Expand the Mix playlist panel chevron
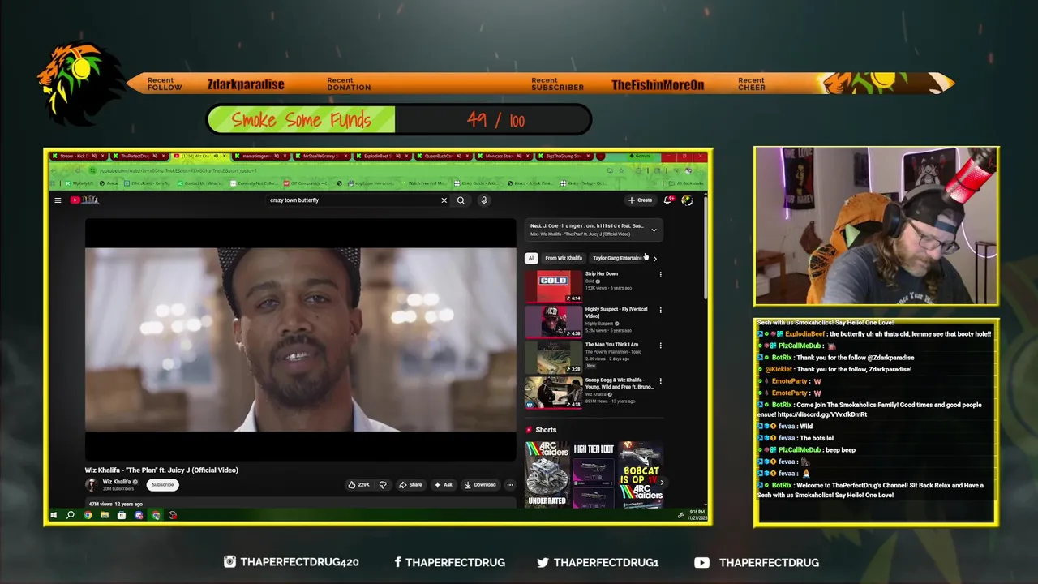 tap(654, 230)
